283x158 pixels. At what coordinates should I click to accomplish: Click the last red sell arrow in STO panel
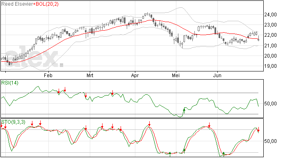coord(258,129)
